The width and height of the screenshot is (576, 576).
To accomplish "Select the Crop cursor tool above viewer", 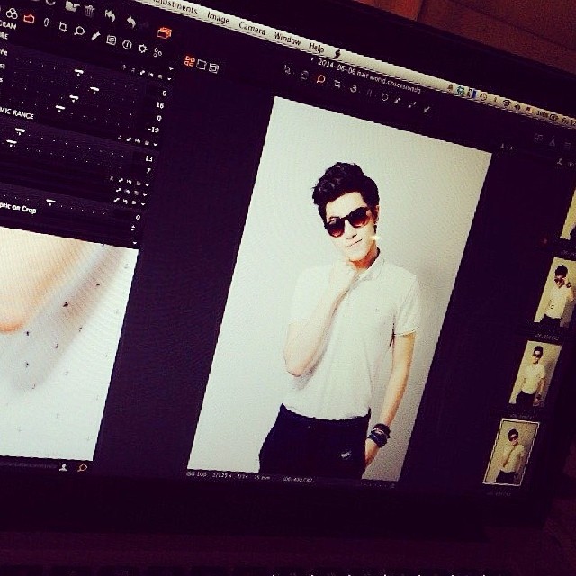I will pyautogui.click(x=337, y=84).
